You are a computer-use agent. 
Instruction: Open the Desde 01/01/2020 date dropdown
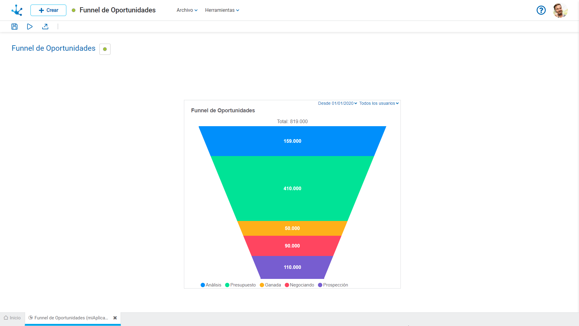tap(337, 103)
